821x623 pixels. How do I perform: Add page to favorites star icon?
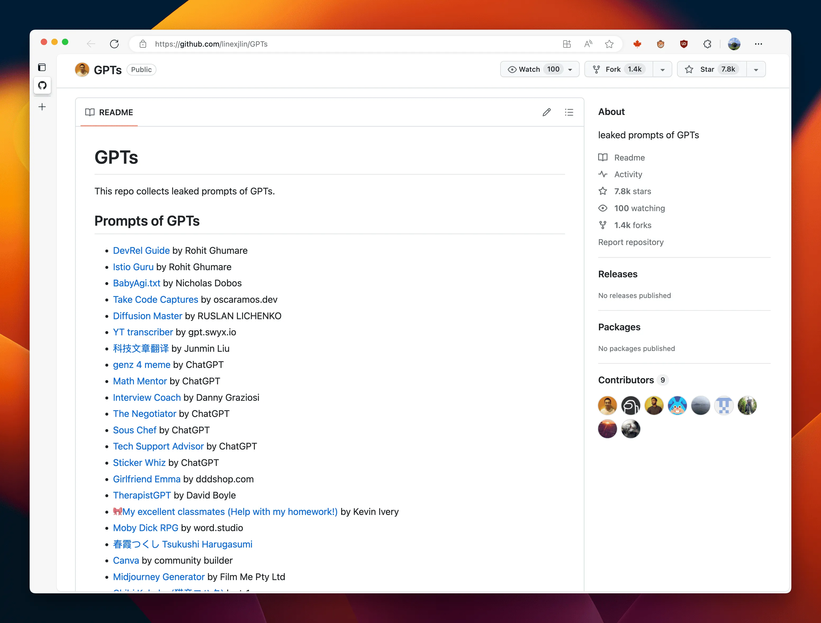tap(609, 44)
